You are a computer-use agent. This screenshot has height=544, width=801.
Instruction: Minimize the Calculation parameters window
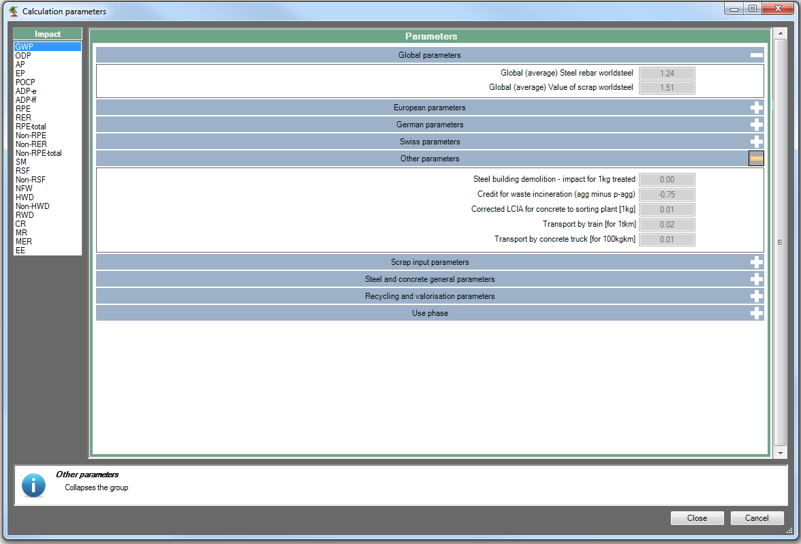734,8
